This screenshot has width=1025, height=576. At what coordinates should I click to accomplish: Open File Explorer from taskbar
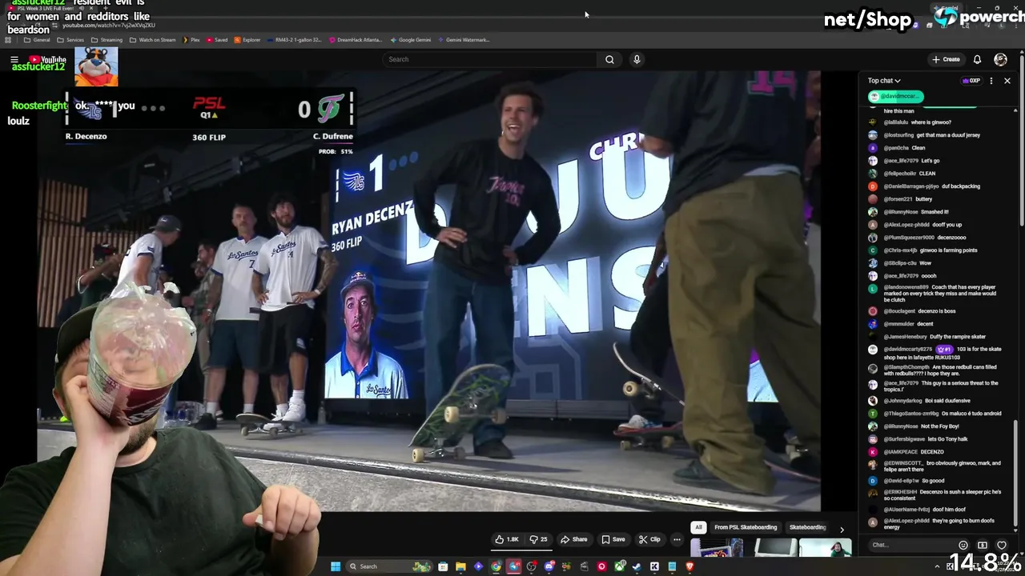click(460, 566)
